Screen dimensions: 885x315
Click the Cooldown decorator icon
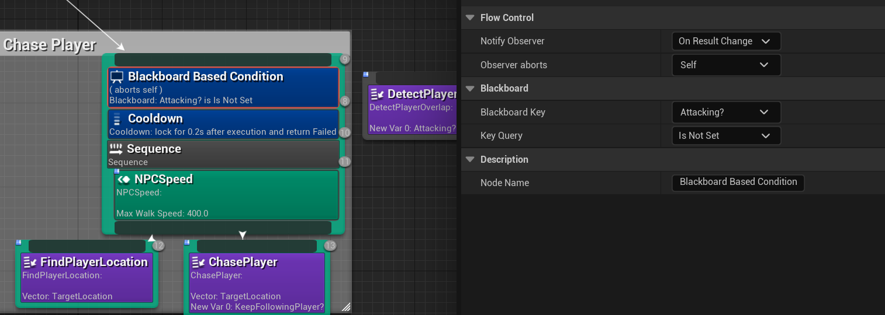pyautogui.click(x=117, y=119)
